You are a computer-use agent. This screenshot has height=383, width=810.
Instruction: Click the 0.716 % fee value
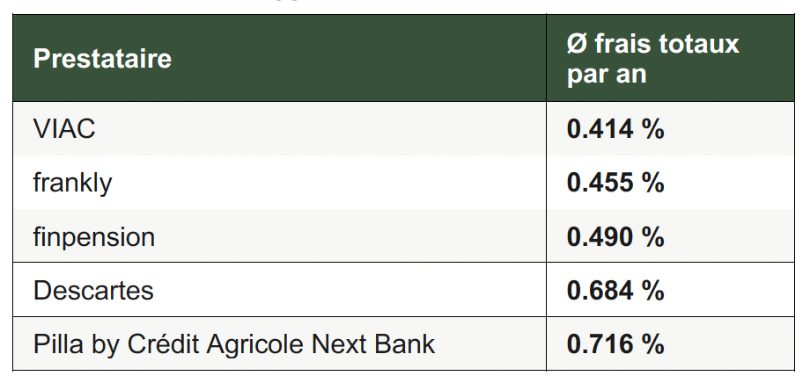click(615, 343)
